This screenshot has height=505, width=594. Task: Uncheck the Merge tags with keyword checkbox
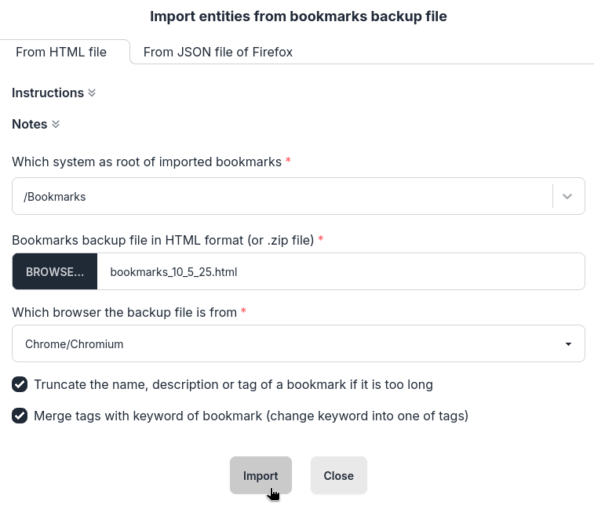click(x=20, y=416)
